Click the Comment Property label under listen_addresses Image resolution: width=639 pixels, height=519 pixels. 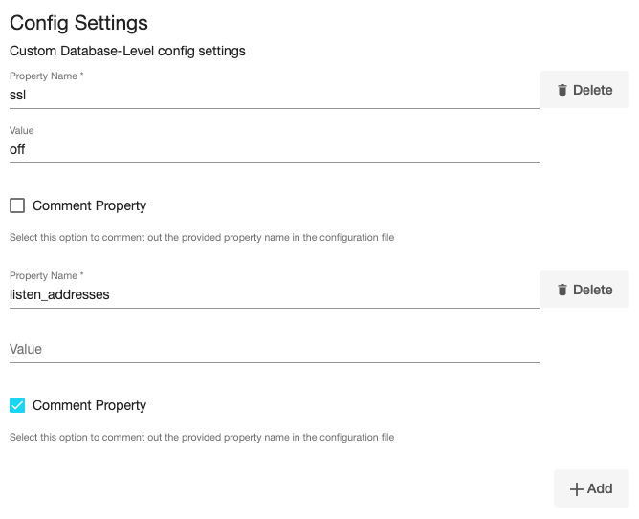tap(89, 405)
